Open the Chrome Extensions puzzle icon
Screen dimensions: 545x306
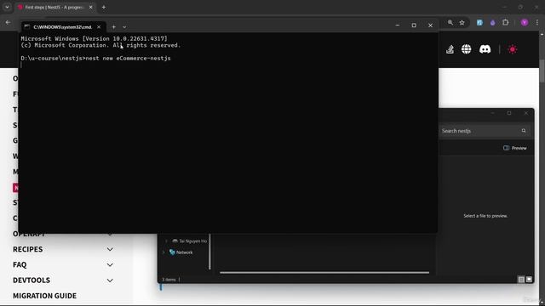pyautogui.click(x=505, y=23)
